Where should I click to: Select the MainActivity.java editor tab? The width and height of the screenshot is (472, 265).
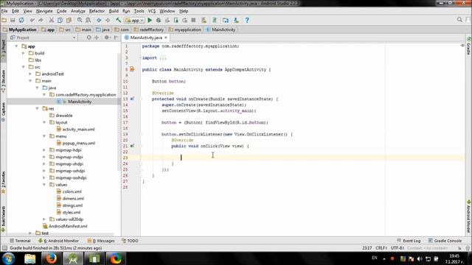coord(146,38)
